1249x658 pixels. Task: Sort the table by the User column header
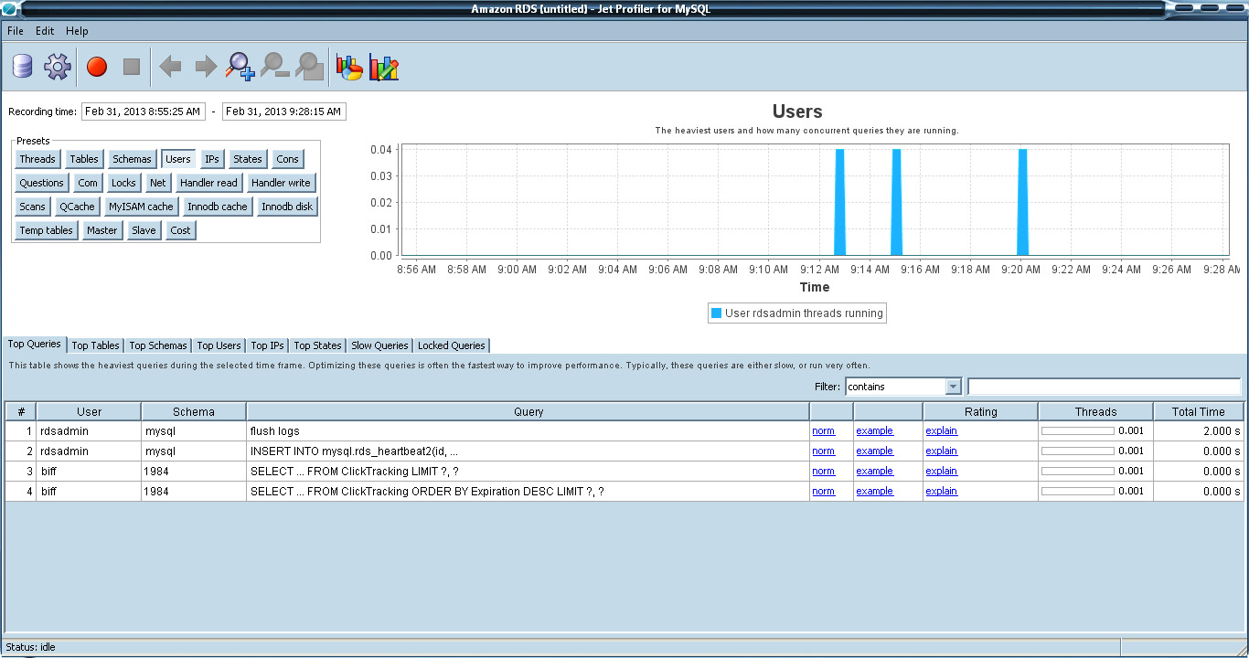89,412
